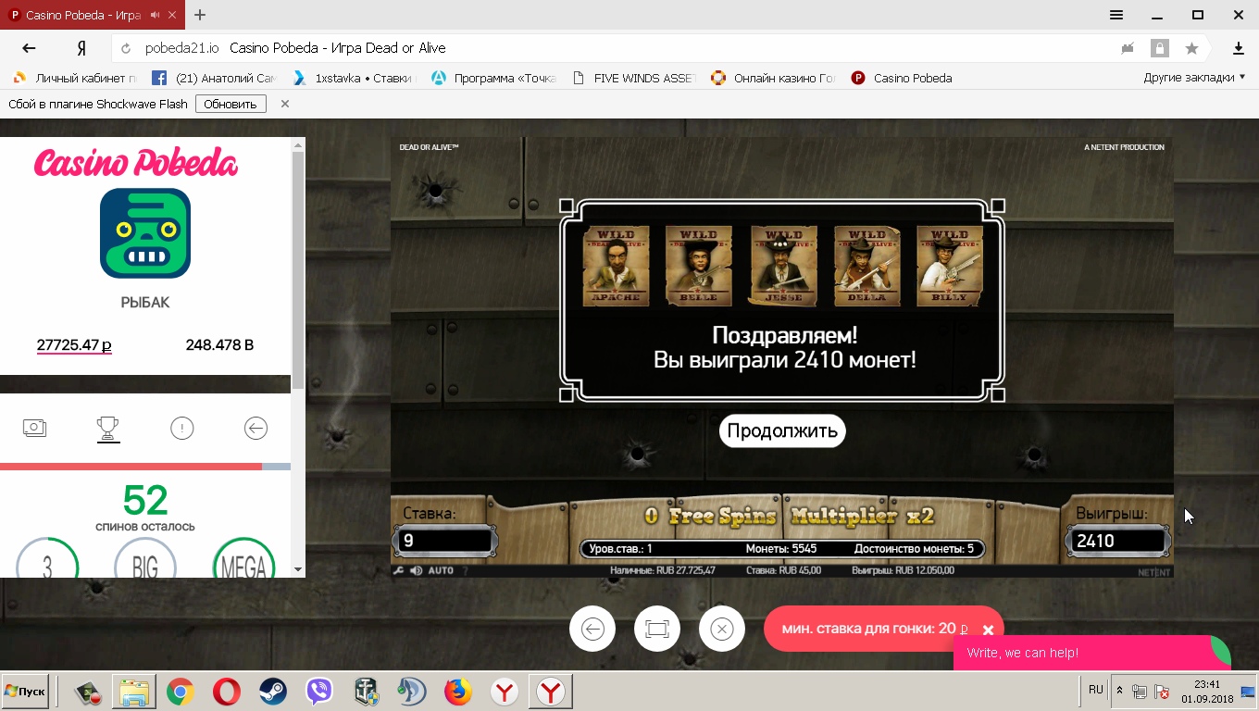Select the trophy tournament tab icon

[108, 428]
